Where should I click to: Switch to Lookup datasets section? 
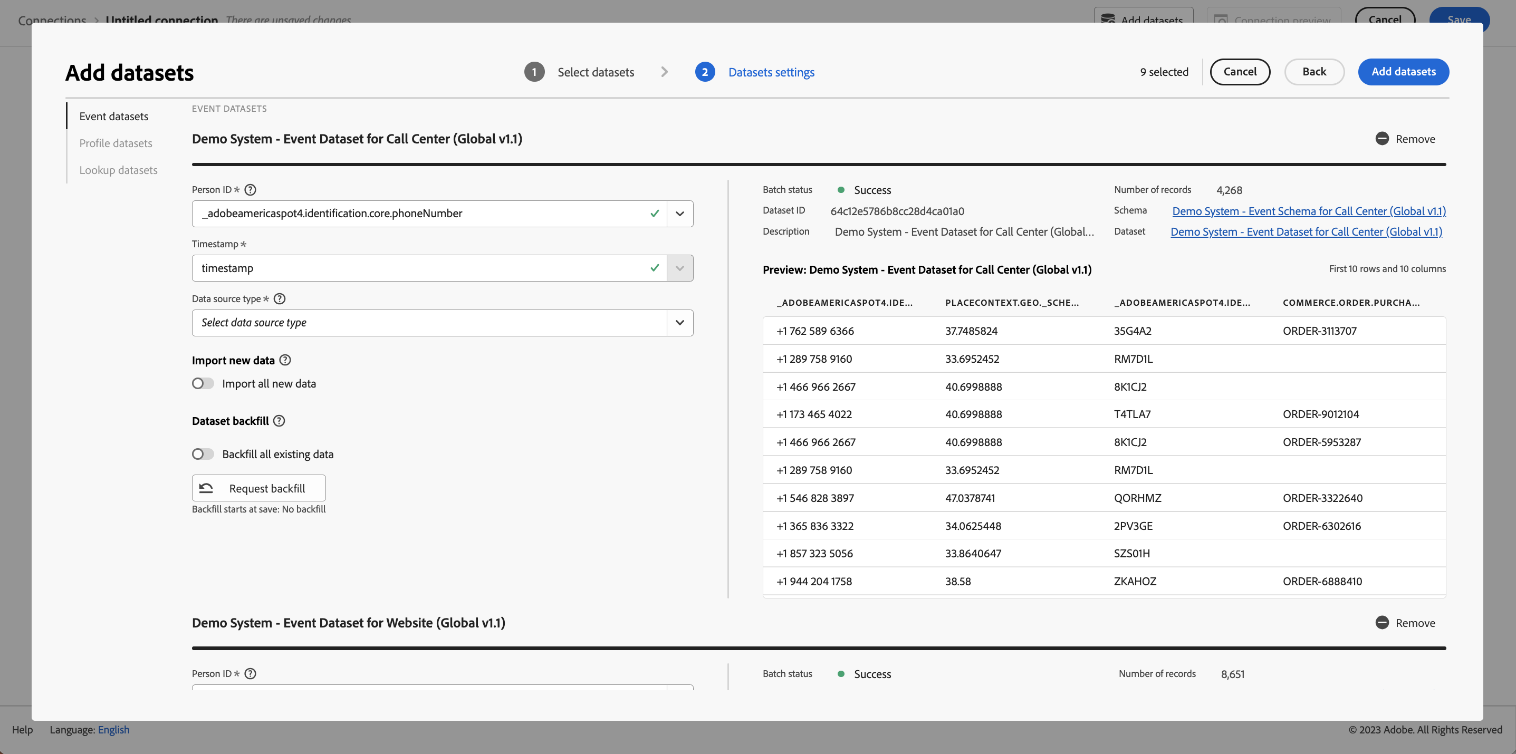[118, 170]
